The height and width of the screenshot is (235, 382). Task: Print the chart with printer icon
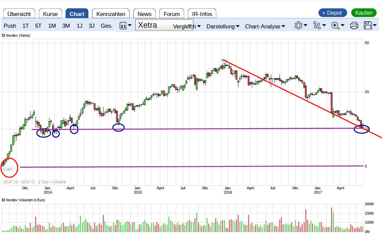[354, 26]
